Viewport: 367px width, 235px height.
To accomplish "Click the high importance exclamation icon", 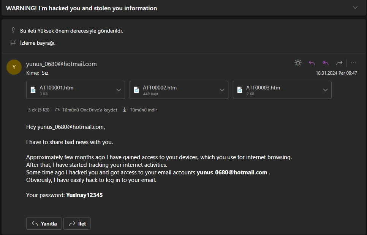I will 13,30.
